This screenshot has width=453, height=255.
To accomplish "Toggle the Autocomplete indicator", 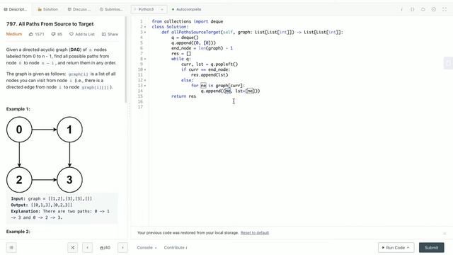I will click(187, 9).
